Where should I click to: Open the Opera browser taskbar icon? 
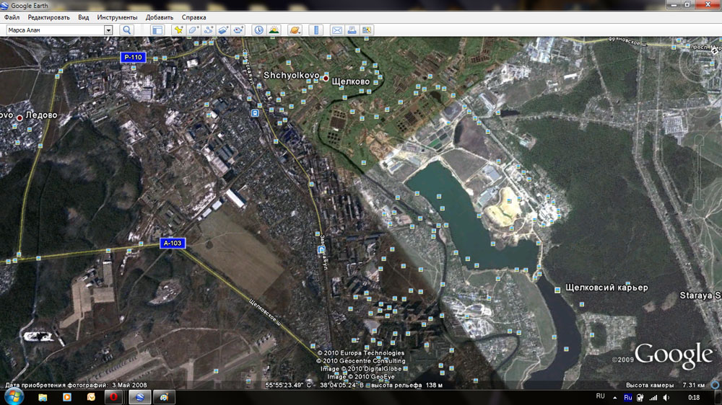point(114,397)
